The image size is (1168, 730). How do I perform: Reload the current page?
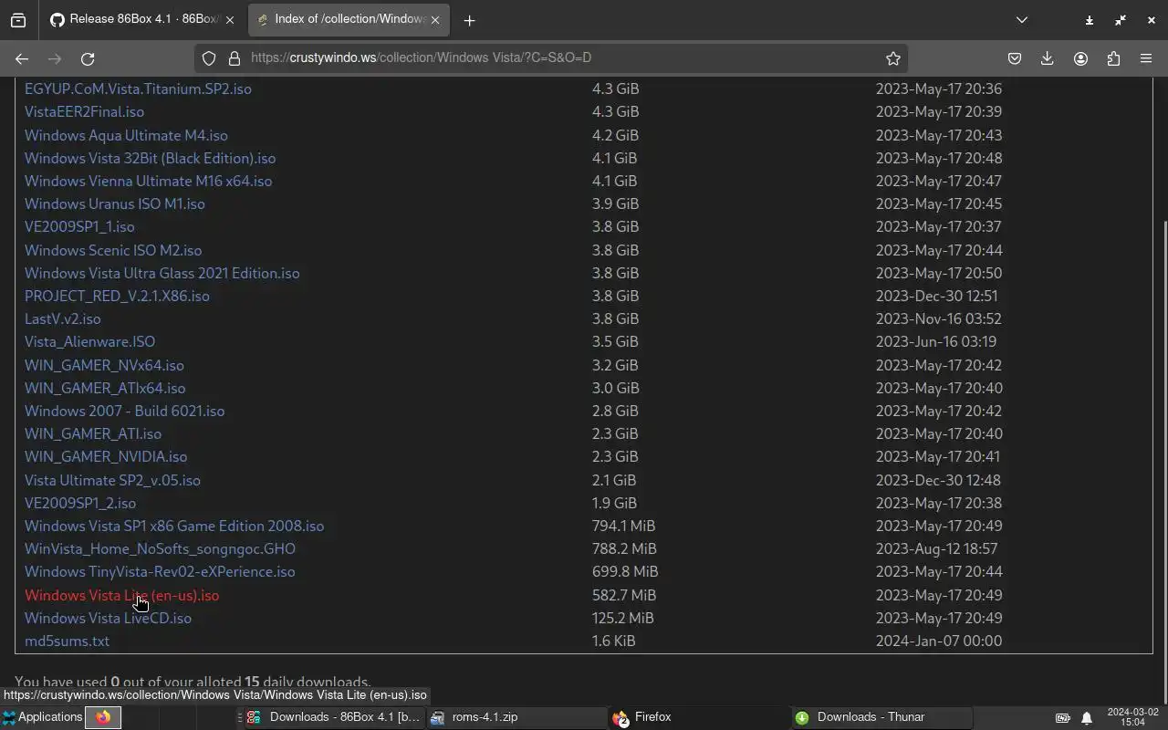pos(88,58)
